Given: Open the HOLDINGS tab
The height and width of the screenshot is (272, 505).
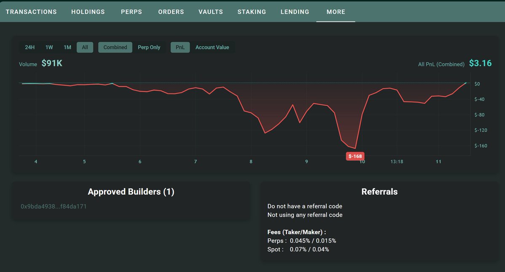Looking at the screenshot, I should 88,12.
